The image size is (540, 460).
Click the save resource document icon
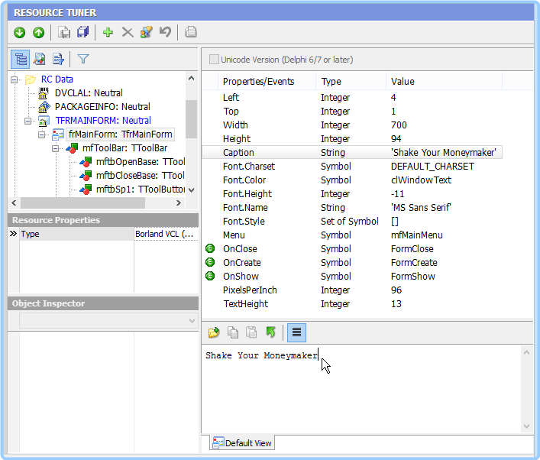pyautogui.click(x=63, y=32)
